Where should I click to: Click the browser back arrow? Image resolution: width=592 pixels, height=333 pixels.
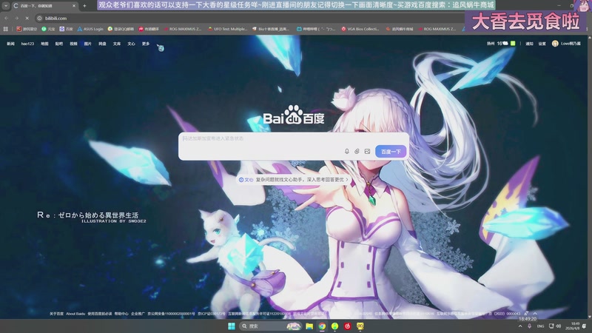[7, 18]
